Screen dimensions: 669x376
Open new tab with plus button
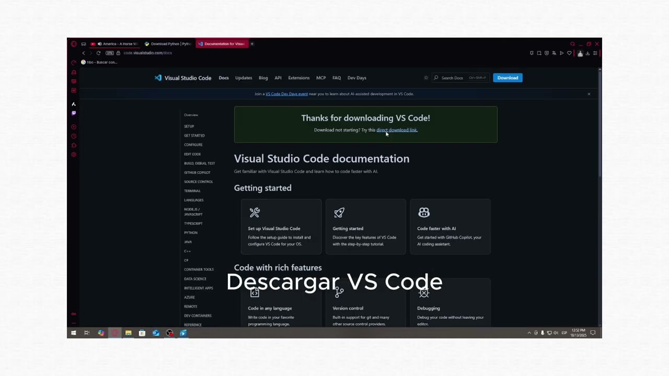(x=252, y=44)
